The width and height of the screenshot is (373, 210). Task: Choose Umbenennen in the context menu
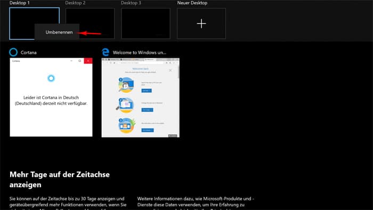point(59,32)
